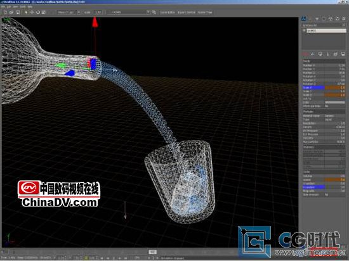This screenshot has height=261, width=349.
Task: Click the New scene toolbar icon
Action: 5,12
